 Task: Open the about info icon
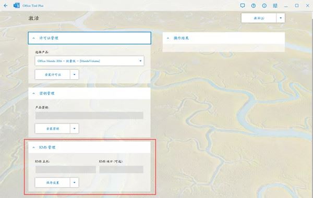264,6
